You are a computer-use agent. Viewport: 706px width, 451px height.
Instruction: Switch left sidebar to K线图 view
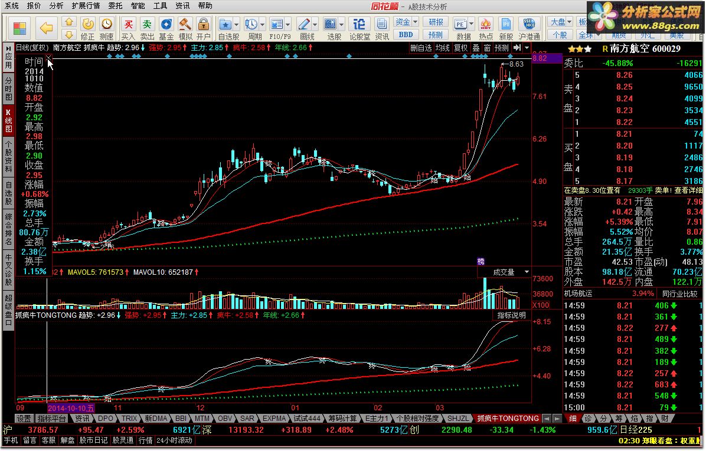pyautogui.click(x=8, y=120)
